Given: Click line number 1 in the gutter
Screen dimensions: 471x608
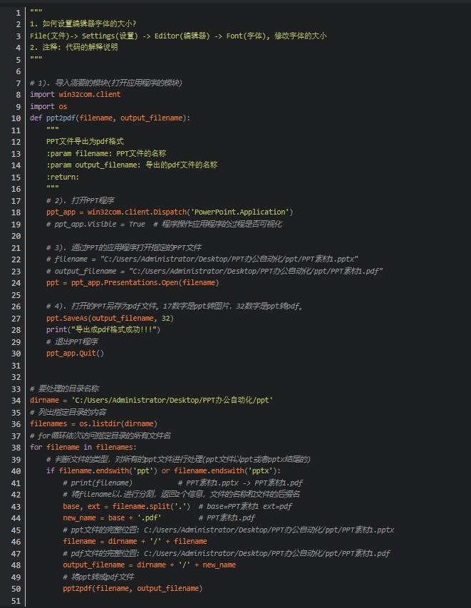Looking at the screenshot, I should (x=16, y=13).
